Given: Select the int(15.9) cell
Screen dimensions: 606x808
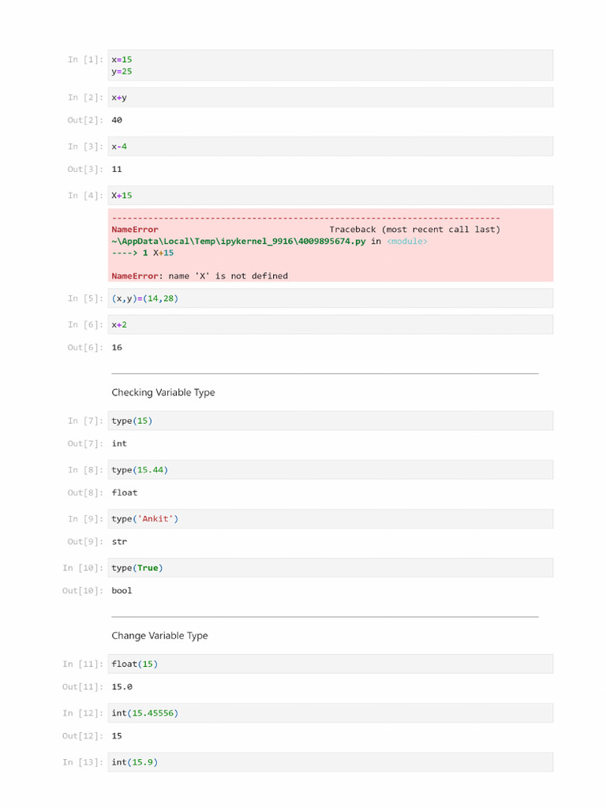Looking at the screenshot, I should [330, 761].
